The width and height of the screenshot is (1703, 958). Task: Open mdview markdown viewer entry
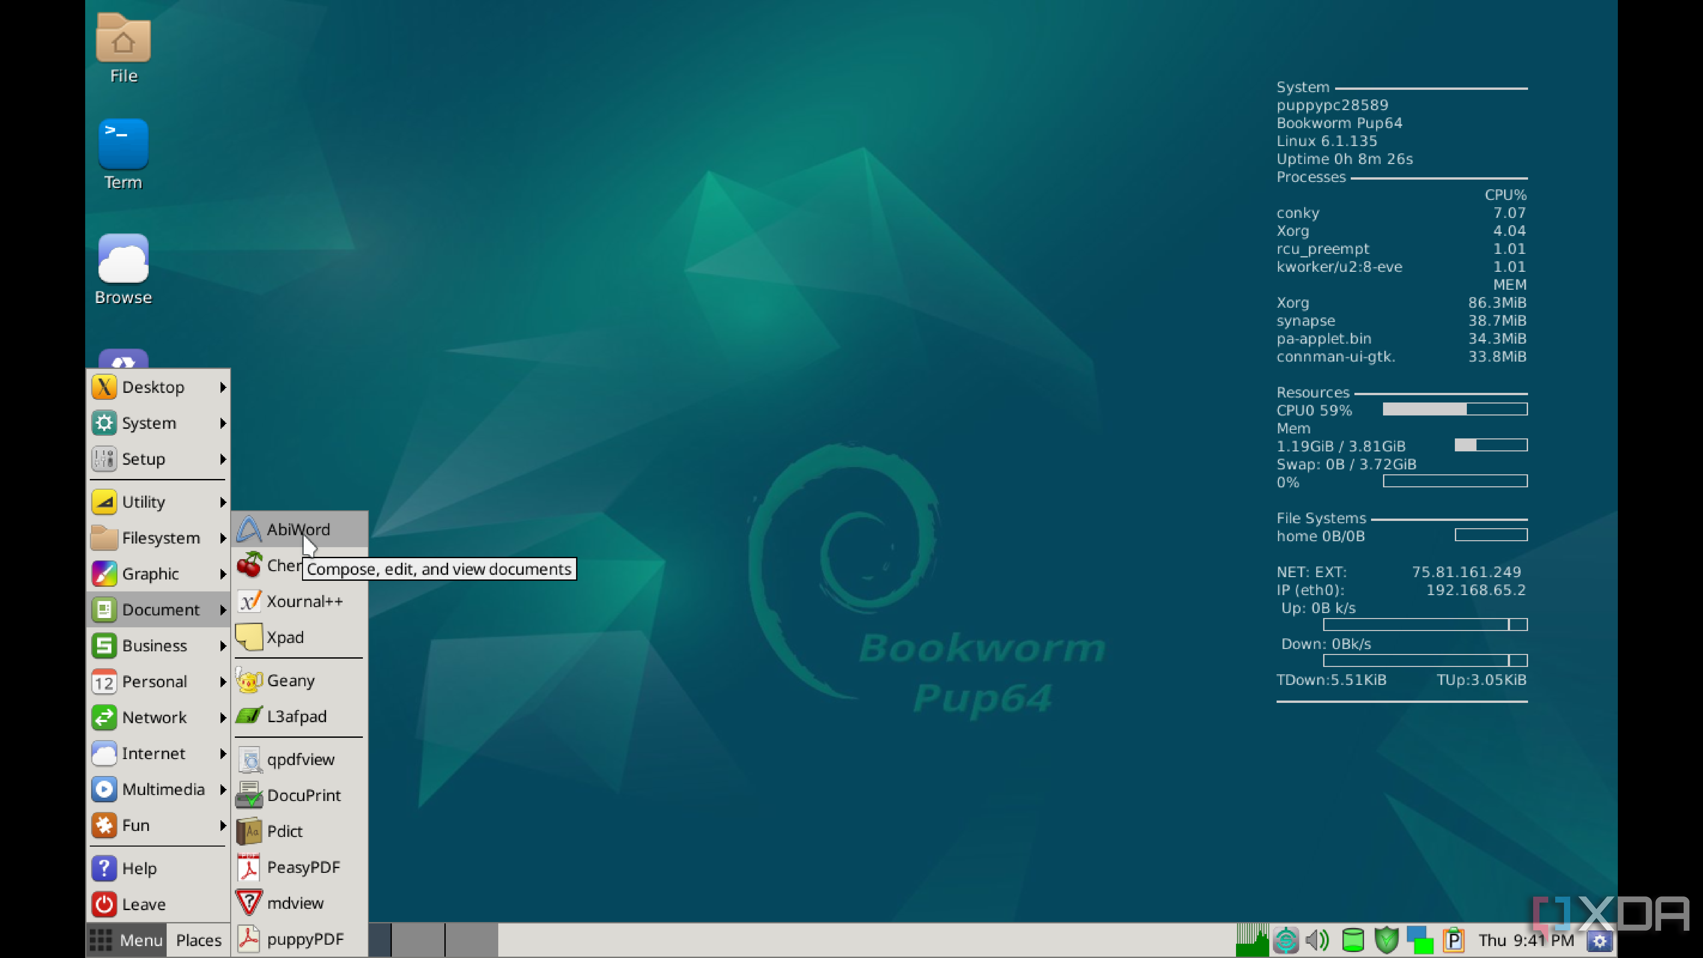tap(299, 902)
